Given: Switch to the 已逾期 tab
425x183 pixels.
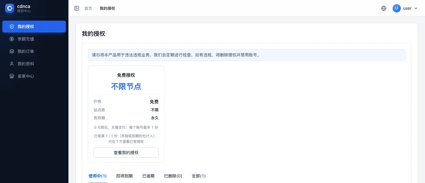Looking at the screenshot, I should [148, 176].
